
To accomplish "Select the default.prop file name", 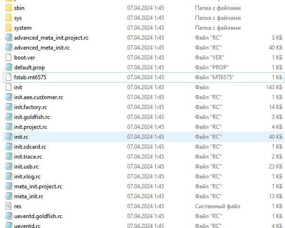I will click(x=29, y=68).
